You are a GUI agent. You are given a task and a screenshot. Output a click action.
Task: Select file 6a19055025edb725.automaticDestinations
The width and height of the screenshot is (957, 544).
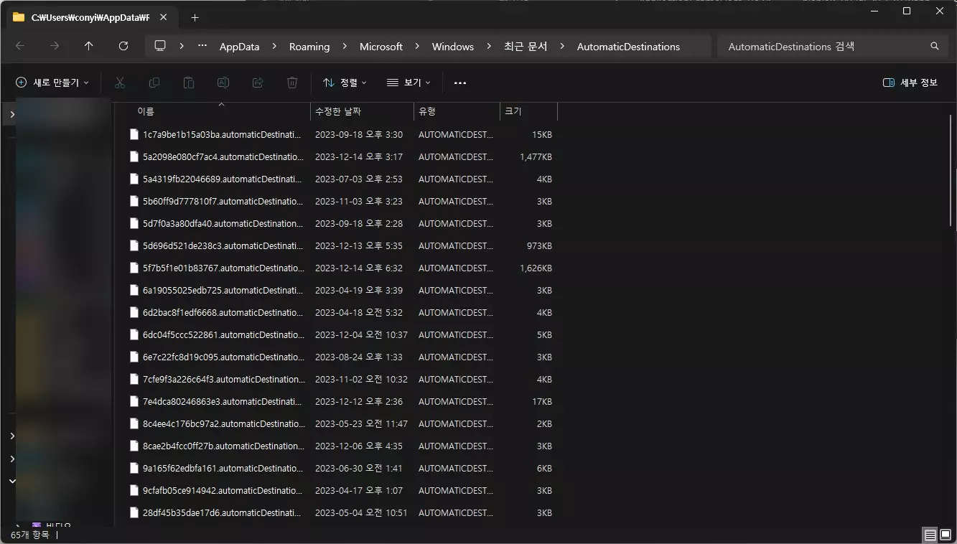223,290
